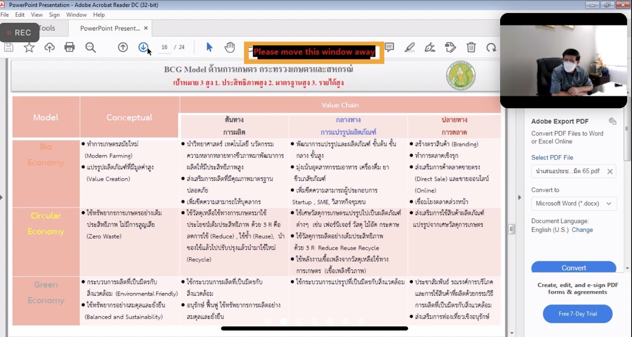Click the presenter webcam video thumbnail
This screenshot has width=632, height=337.
tap(564, 61)
